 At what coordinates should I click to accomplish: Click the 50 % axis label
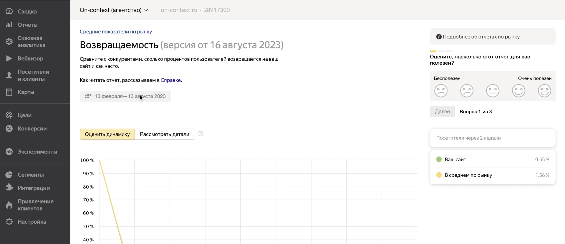point(88,226)
